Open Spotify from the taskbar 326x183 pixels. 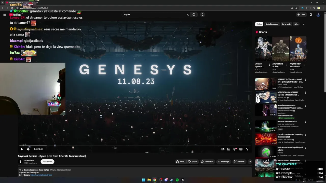[x=177, y=180]
